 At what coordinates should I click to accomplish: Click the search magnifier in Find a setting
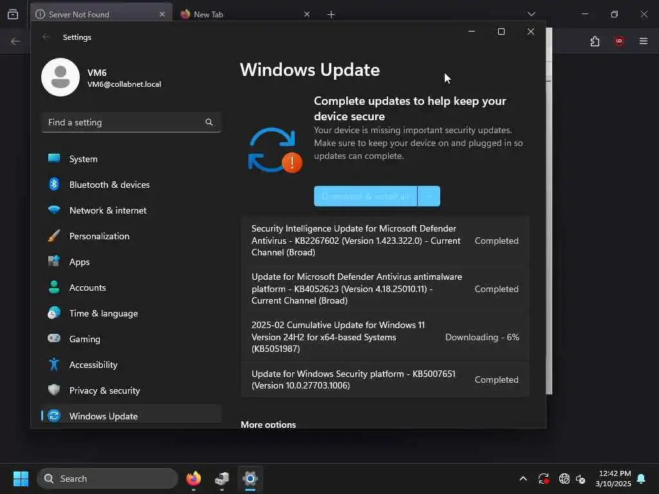pos(209,122)
